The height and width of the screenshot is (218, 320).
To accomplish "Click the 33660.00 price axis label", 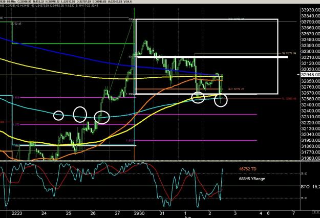I will coord(310,28).
